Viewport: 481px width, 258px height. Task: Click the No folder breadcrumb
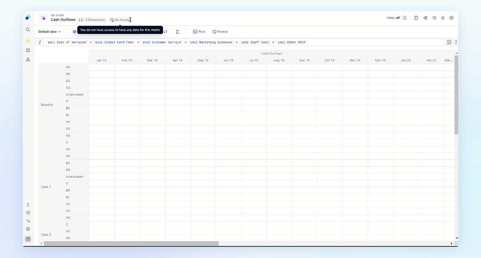click(x=58, y=15)
